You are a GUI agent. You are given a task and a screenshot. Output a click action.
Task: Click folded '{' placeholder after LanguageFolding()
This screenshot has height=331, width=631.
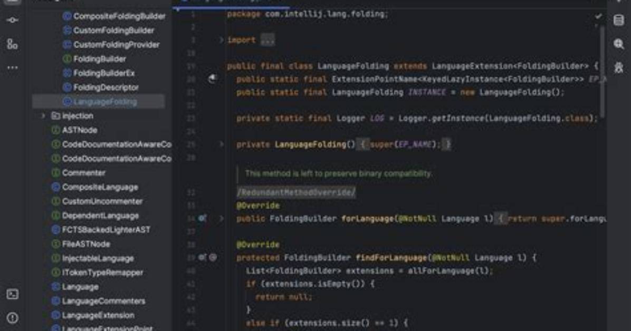(x=362, y=144)
